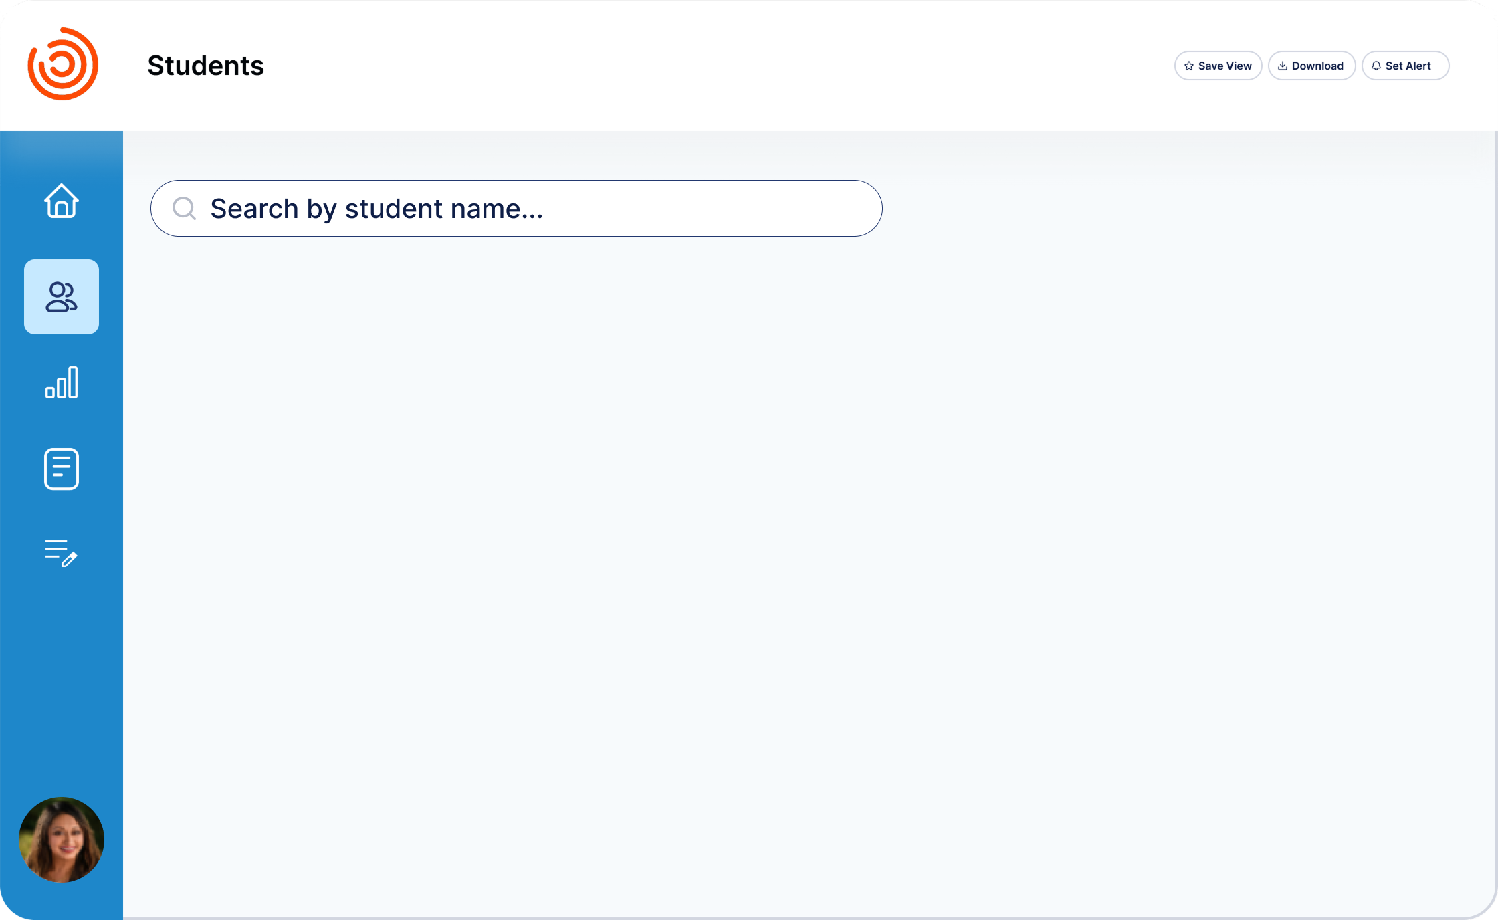
Task: Click the bell icon on Set Alert
Action: coord(1376,66)
